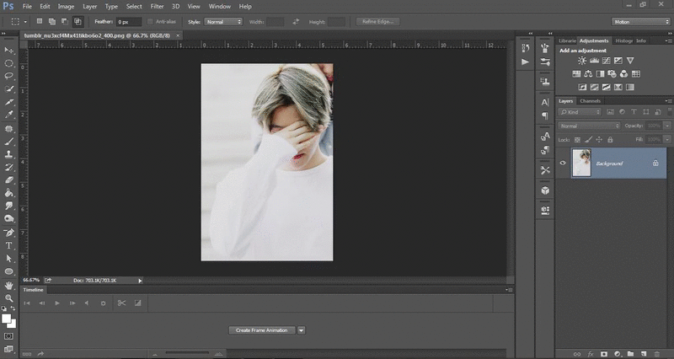Select the Eyedropper tool

pyautogui.click(x=9, y=114)
